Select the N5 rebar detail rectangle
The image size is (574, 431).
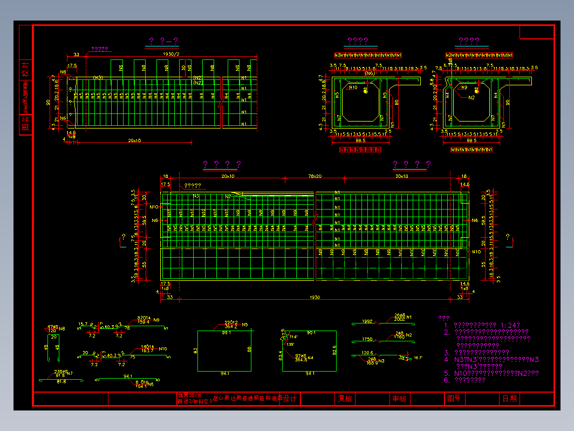point(224,351)
